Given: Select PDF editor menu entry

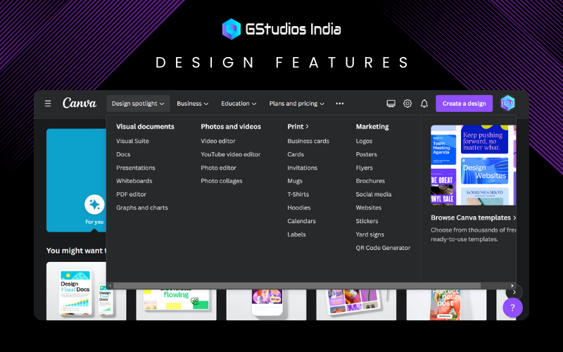Looking at the screenshot, I should (131, 194).
